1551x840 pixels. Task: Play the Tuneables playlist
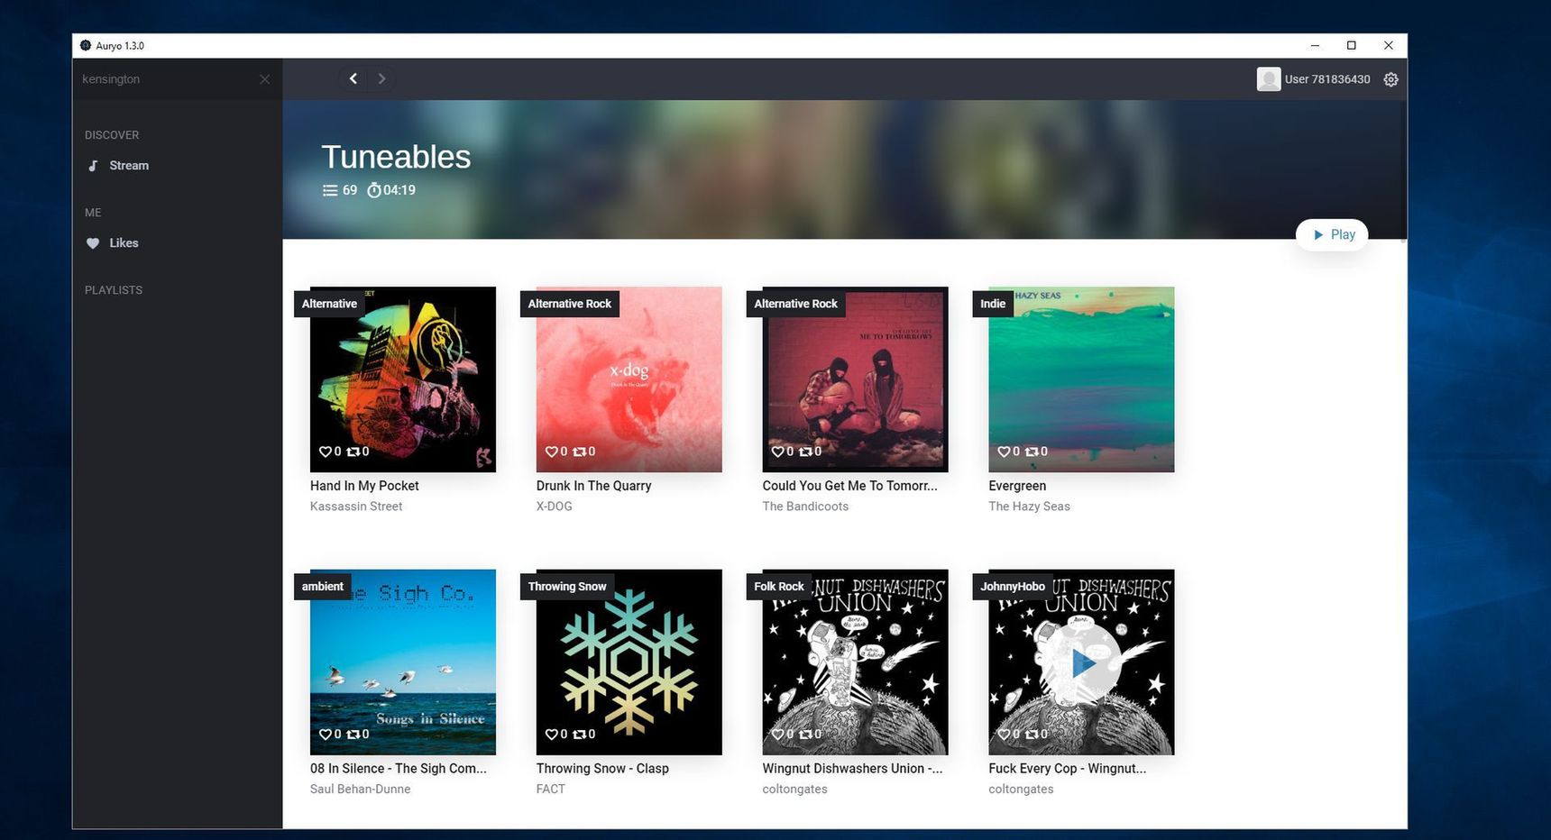click(x=1332, y=234)
